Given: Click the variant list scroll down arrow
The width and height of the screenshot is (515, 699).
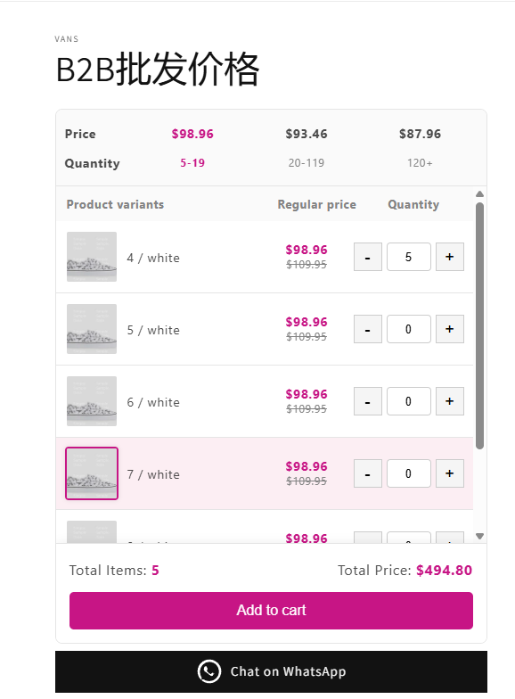Looking at the screenshot, I should (479, 537).
